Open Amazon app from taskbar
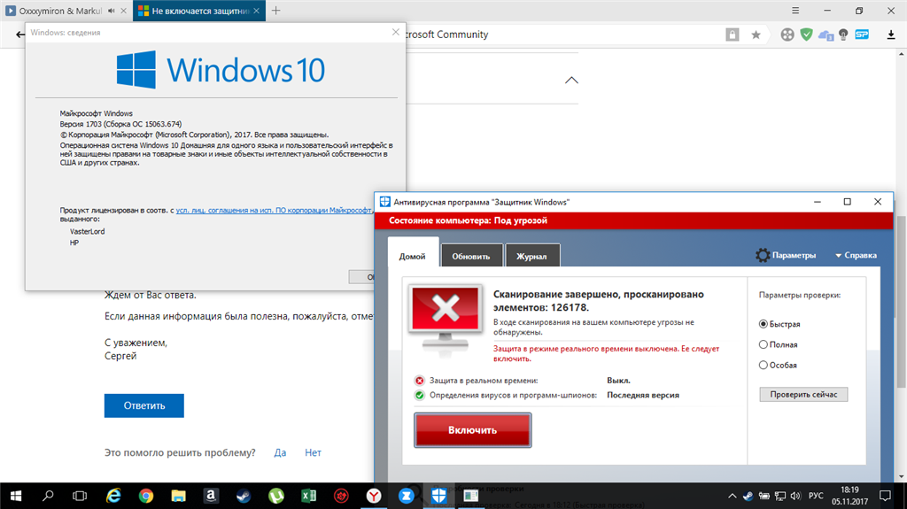This screenshot has width=907, height=509. coord(211,496)
